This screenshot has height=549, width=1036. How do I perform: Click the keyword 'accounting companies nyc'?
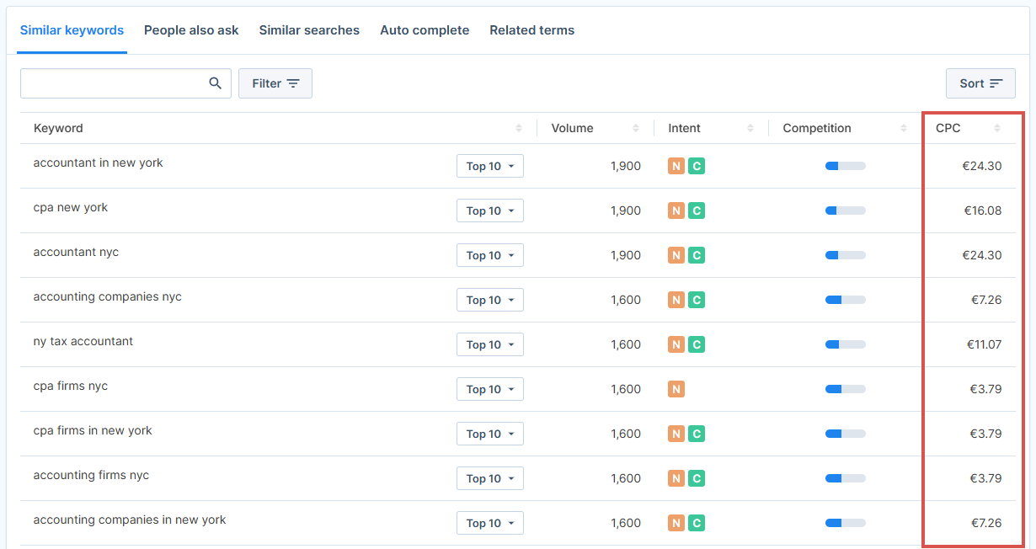[107, 296]
